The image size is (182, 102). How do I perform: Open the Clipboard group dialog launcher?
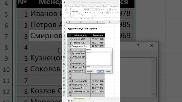83,16
